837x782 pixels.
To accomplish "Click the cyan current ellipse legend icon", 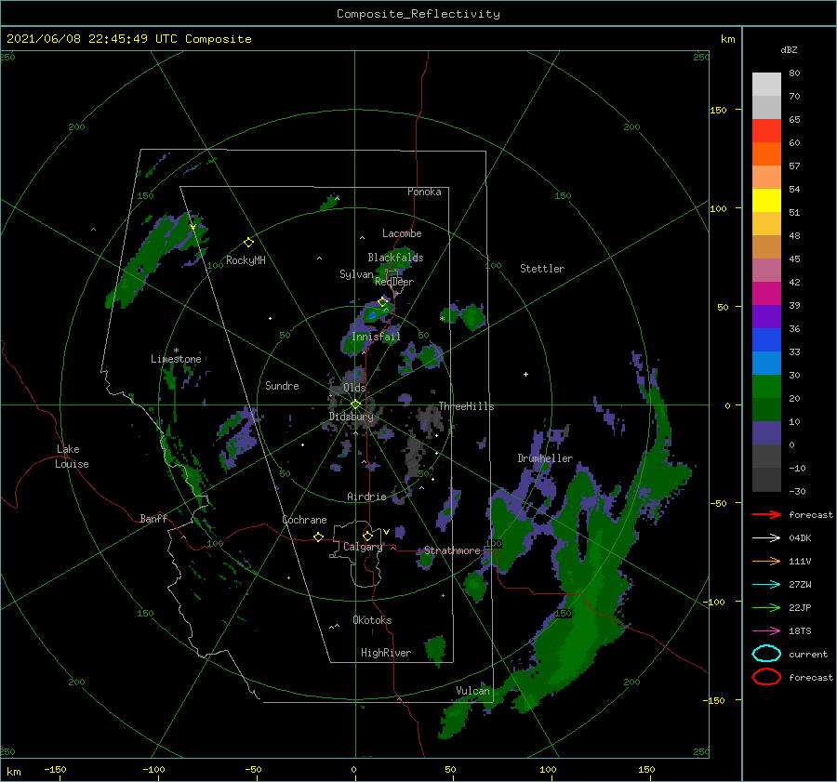I will click(766, 654).
